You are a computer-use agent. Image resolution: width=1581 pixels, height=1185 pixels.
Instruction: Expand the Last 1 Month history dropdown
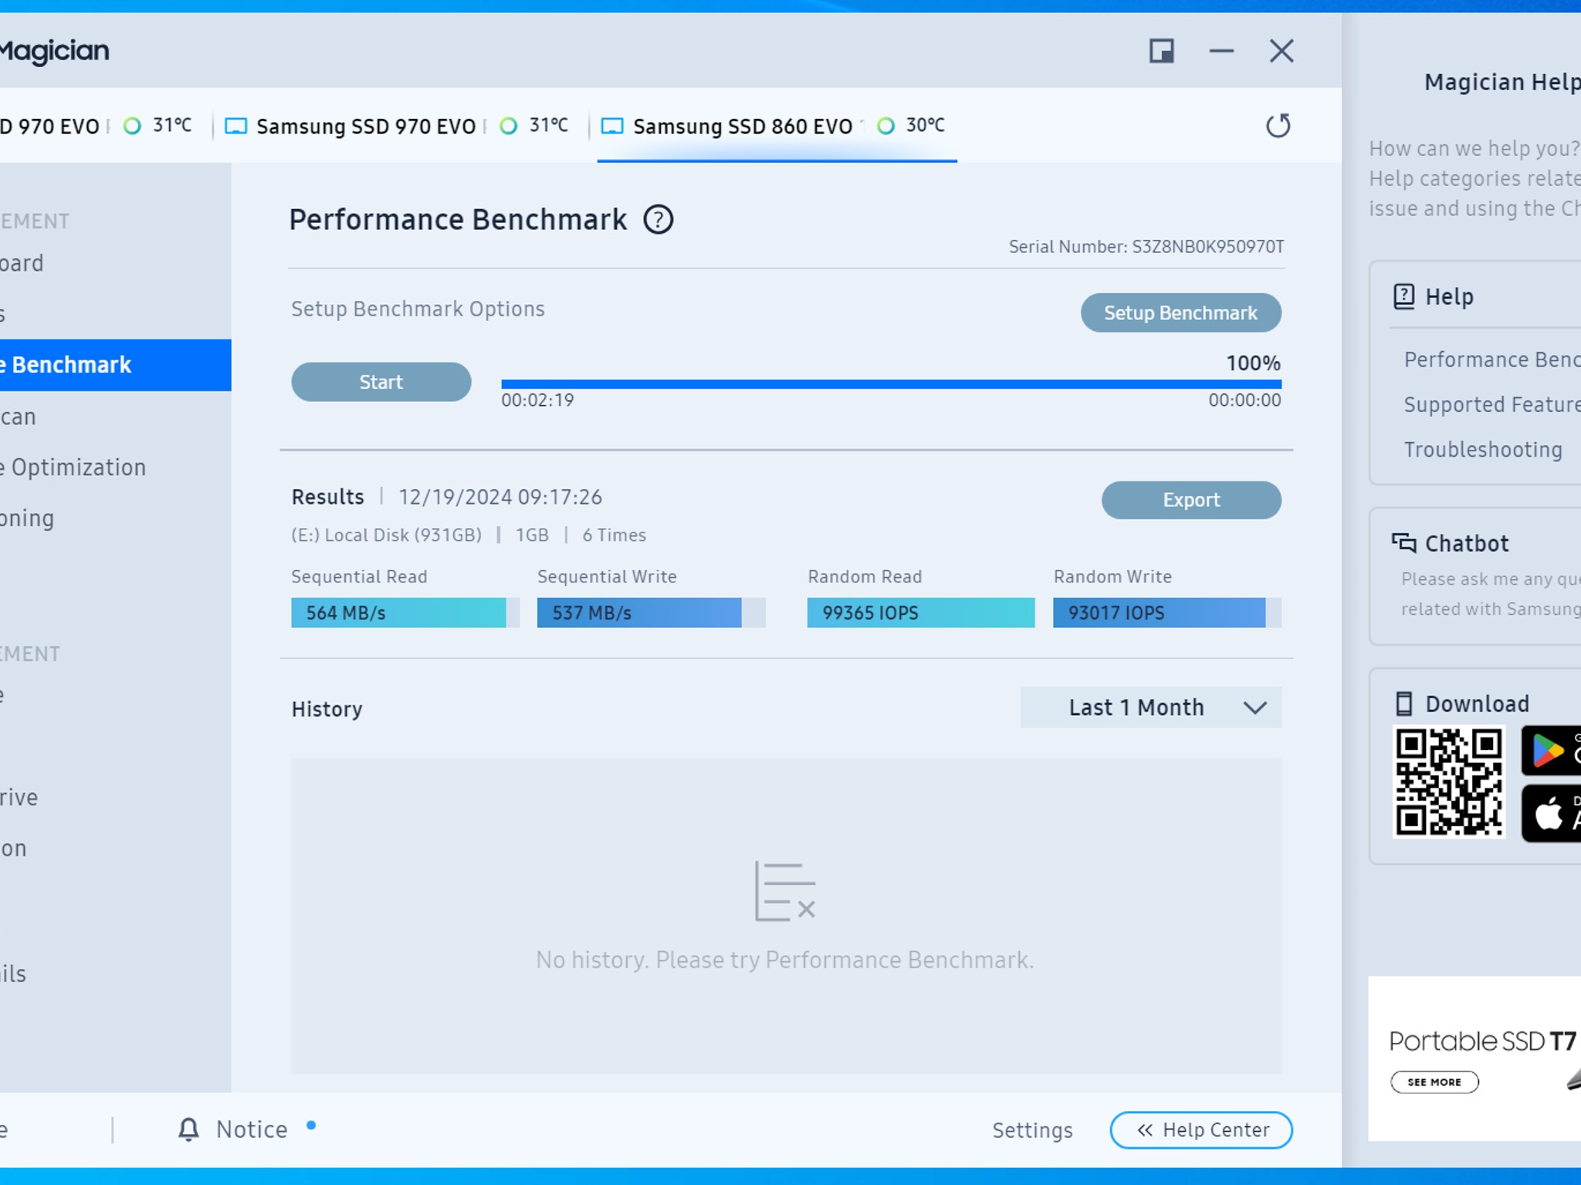(1151, 707)
